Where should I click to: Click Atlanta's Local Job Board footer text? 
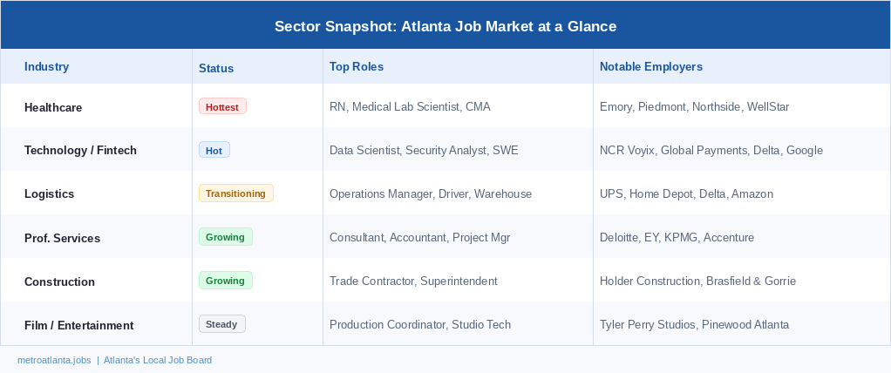tap(158, 360)
